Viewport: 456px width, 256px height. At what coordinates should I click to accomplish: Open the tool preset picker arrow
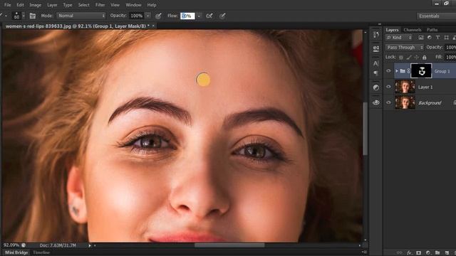(x=6, y=16)
